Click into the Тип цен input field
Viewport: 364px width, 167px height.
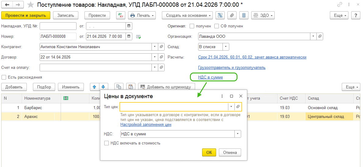[x=174, y=107]
